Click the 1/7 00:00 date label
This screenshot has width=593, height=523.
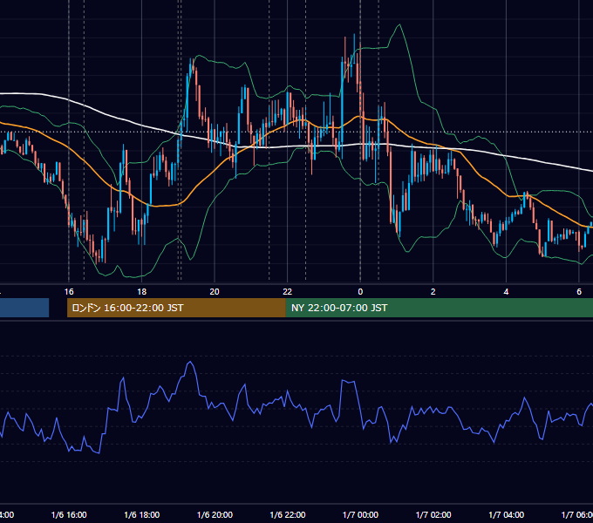click(x=360, y=515)
